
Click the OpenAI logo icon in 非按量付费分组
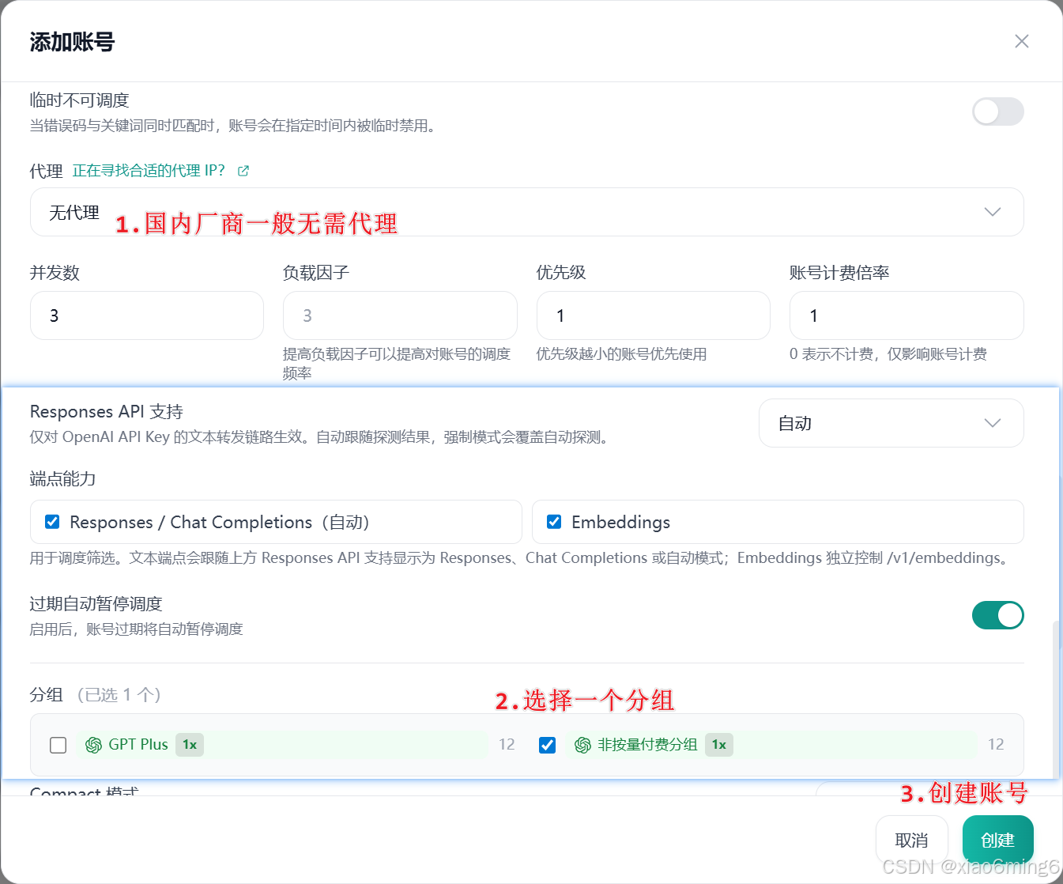pos(582,745)
